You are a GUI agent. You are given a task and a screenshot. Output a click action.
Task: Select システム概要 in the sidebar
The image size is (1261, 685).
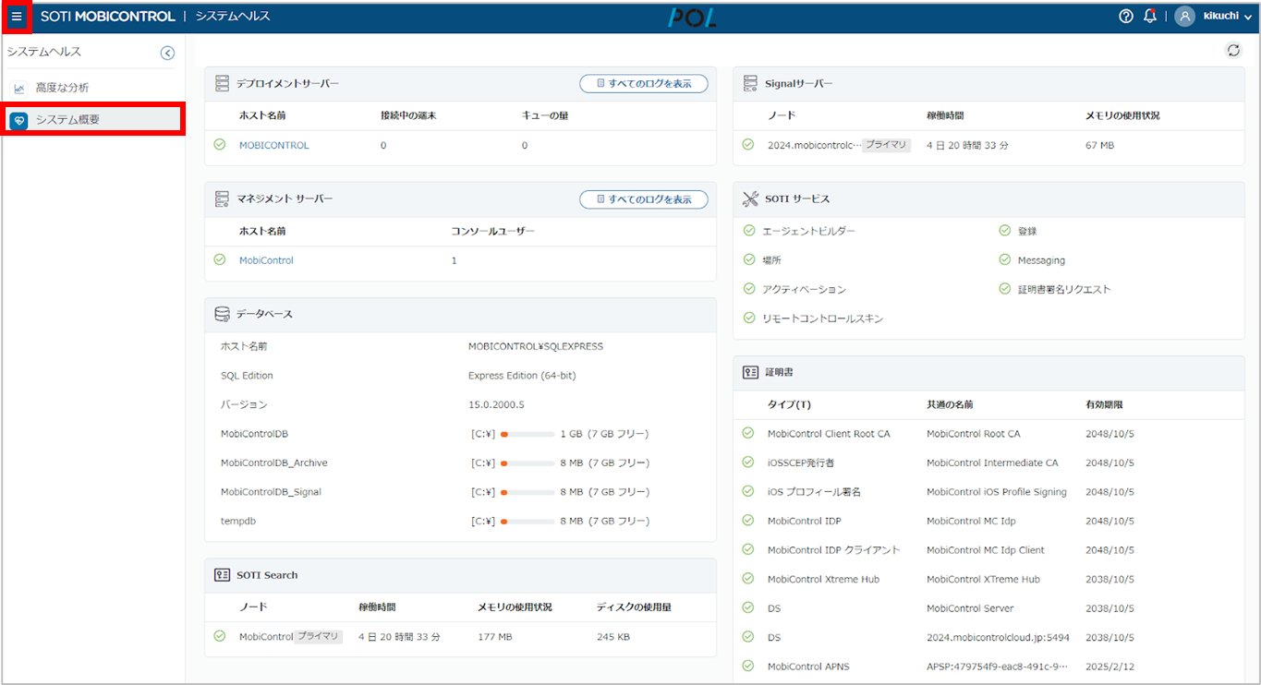pos(92,119)
